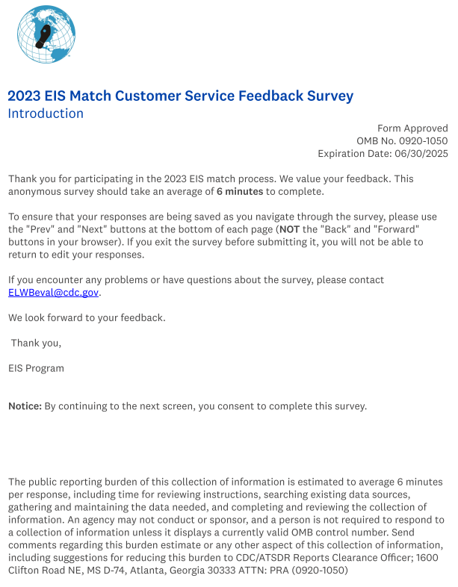Click "We look forward to your feedback"
The width and height of the screenshot is (458, 587).
pos(87,317)
